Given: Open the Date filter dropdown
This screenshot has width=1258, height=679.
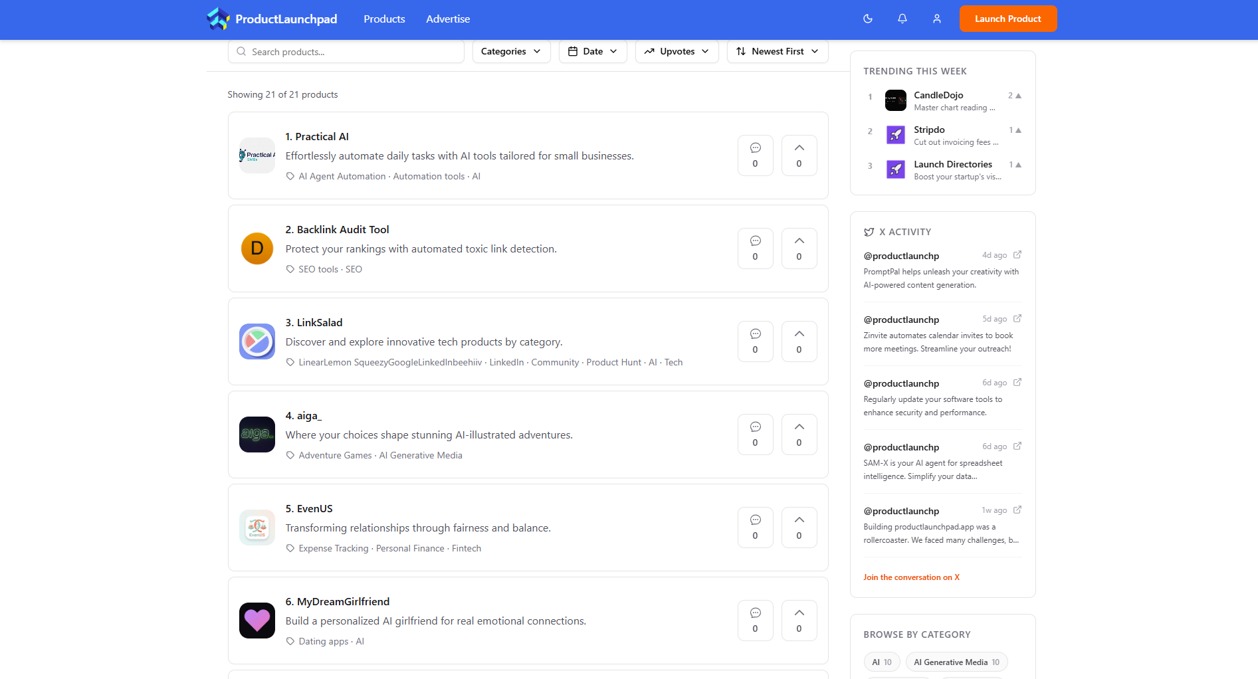Looking at the screenshot, I should pyautogui.click(x=593, y=51).
